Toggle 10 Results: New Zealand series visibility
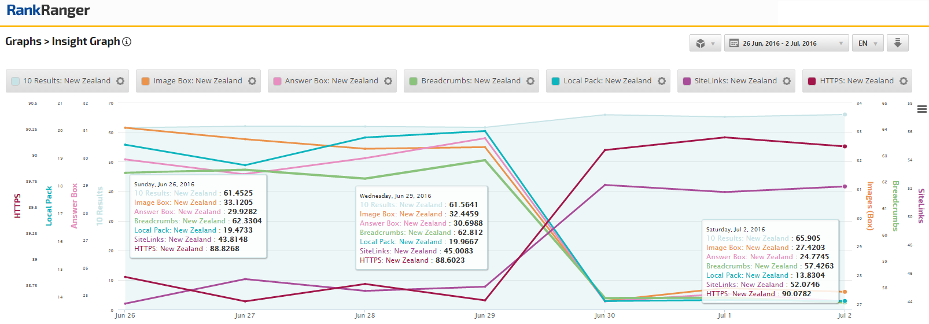 coord(67,81)
